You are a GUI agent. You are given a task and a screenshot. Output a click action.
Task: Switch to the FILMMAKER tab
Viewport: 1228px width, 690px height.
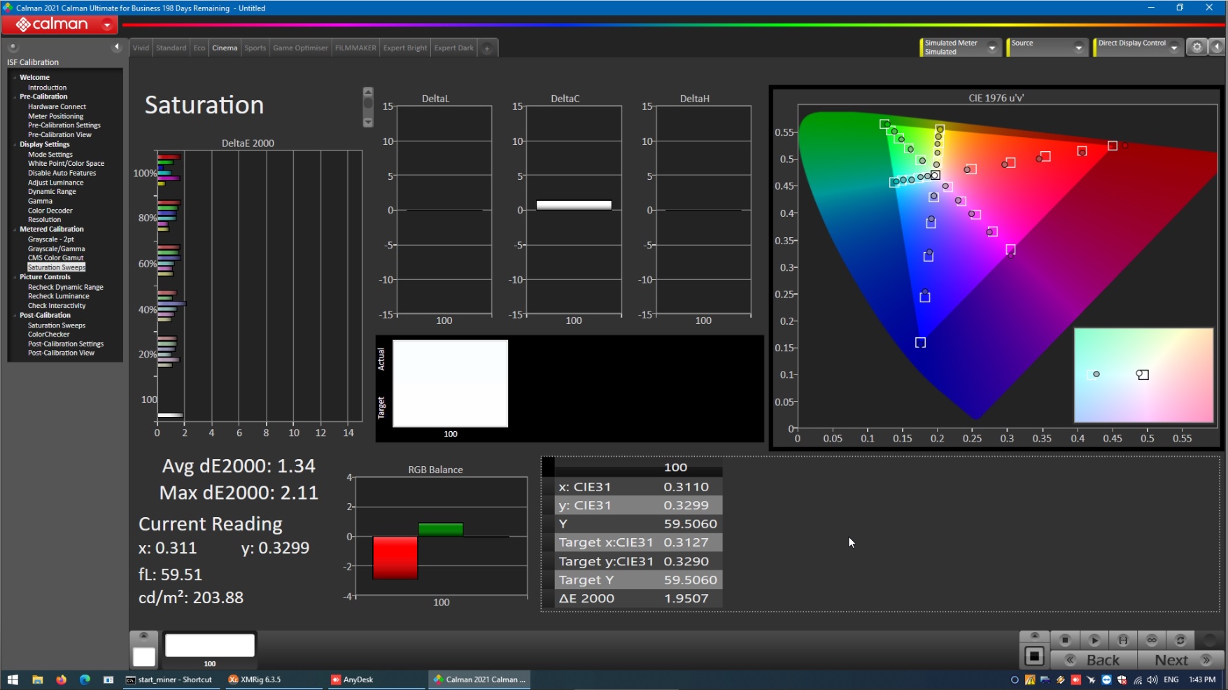click(355, 48)
